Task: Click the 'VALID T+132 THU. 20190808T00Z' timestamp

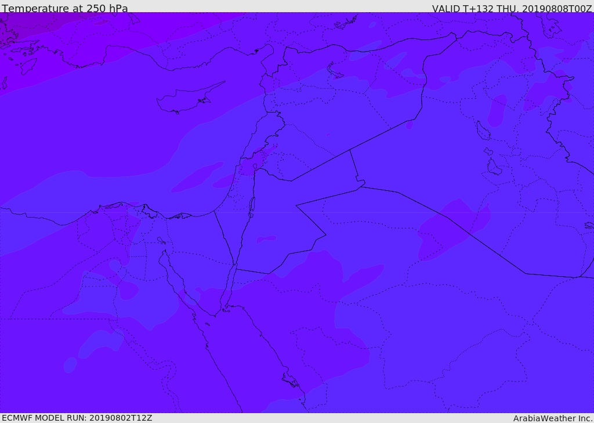Action: point(512,9)
